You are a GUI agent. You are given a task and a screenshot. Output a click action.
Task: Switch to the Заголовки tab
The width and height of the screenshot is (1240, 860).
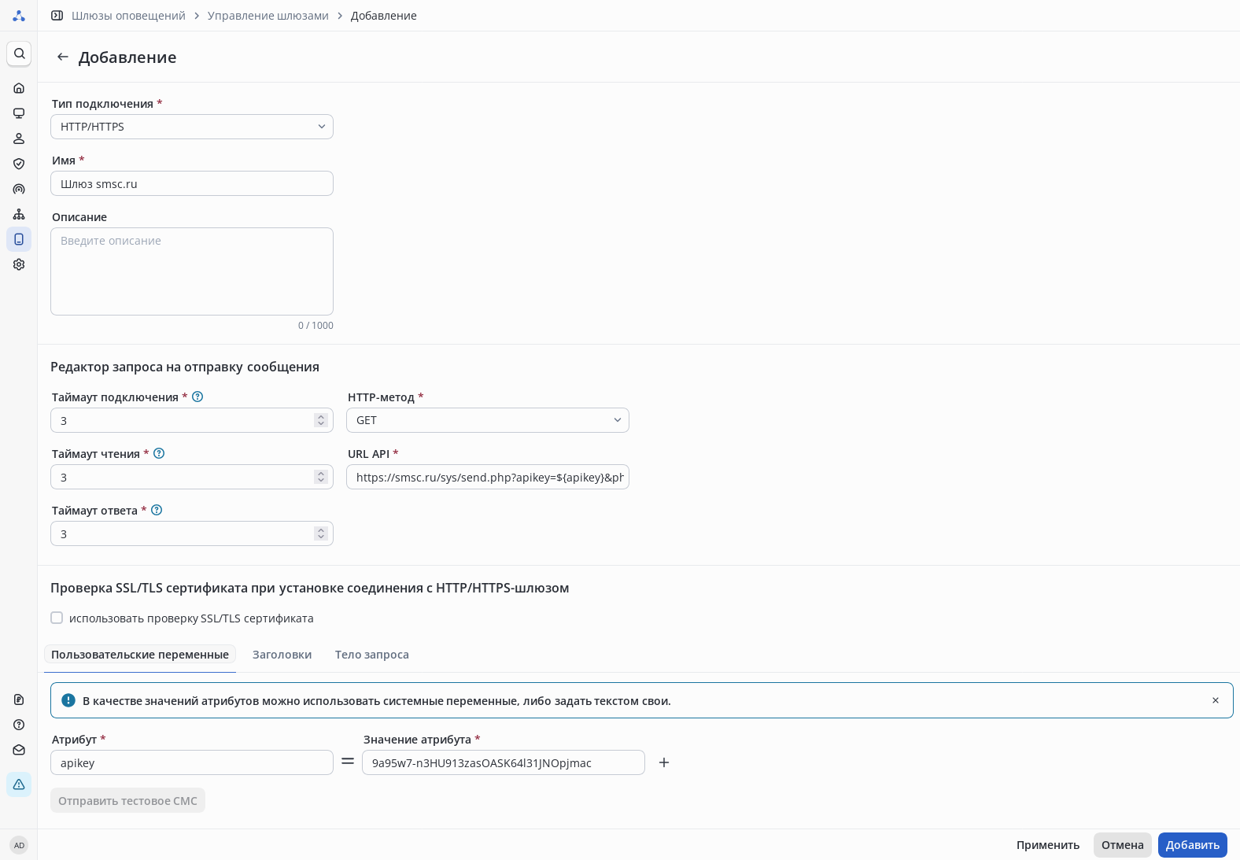(x=282, y=655)
